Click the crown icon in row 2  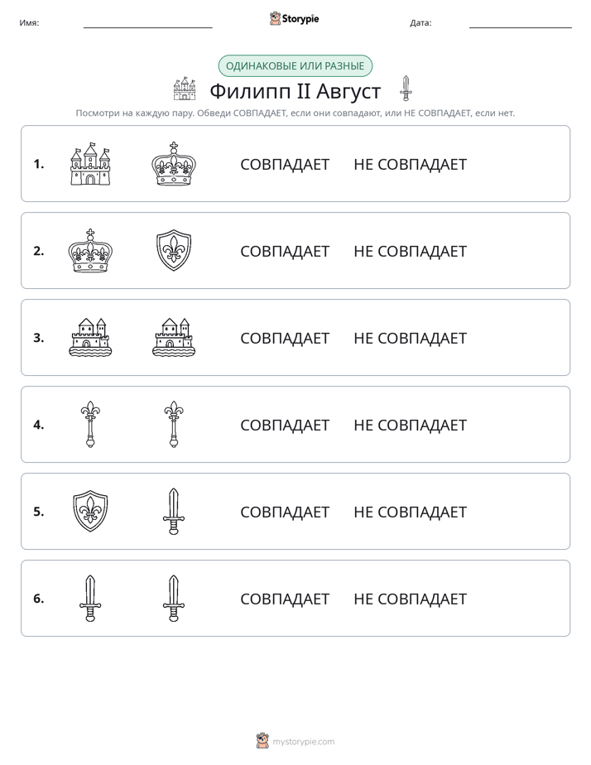[x=90, y=251]
